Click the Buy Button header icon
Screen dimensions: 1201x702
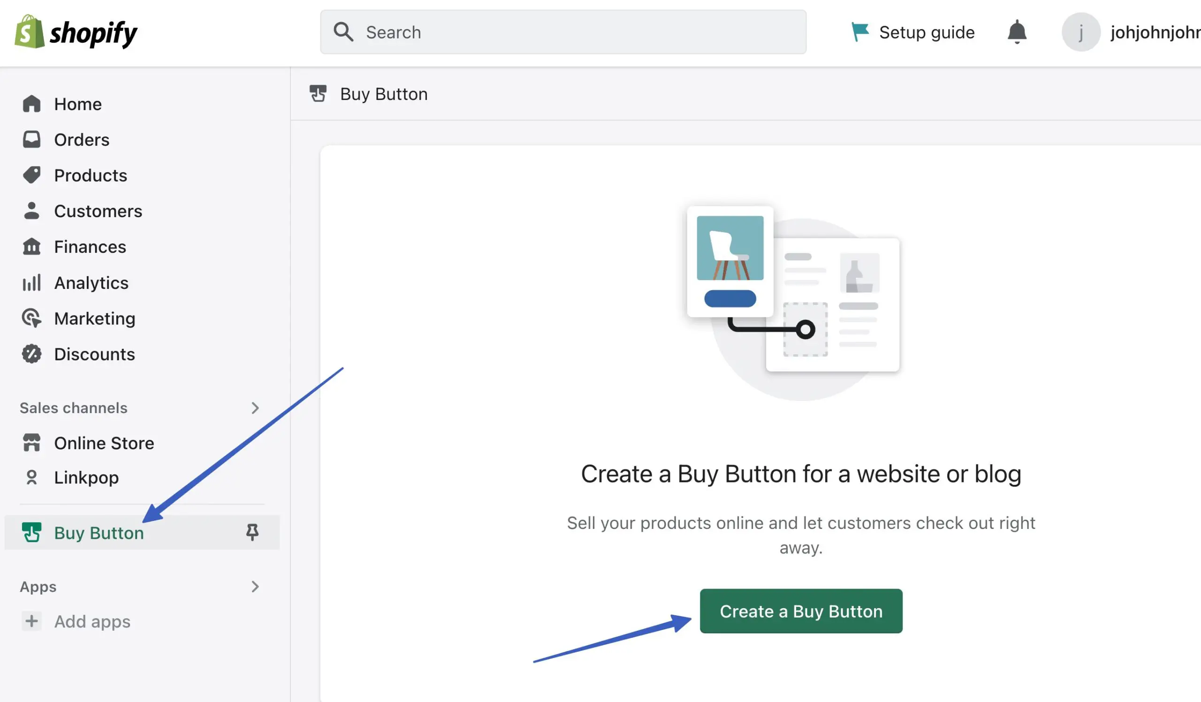(x=318, y=93)
